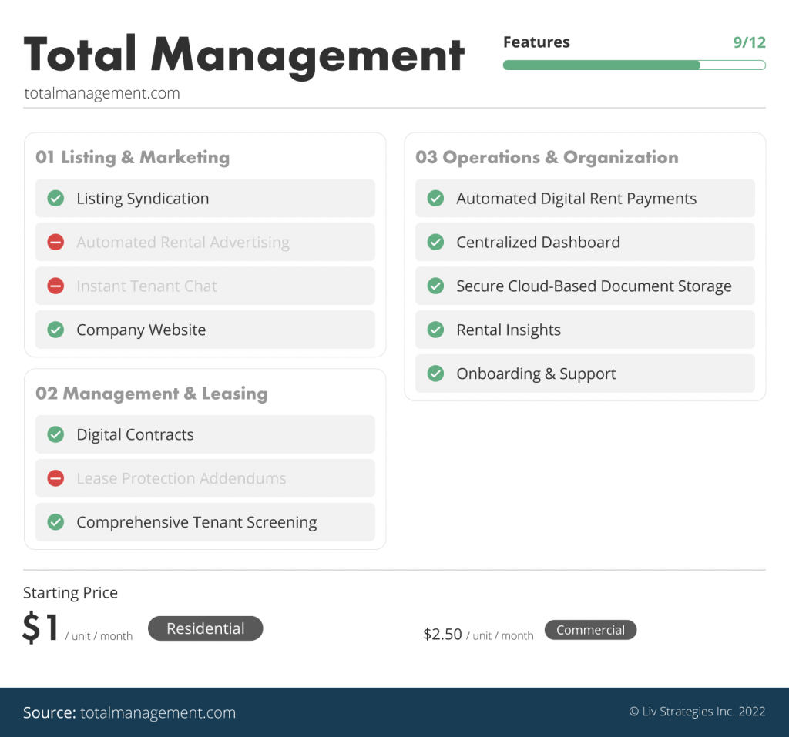Click the Onboarding & Support text

pos(536,374)
